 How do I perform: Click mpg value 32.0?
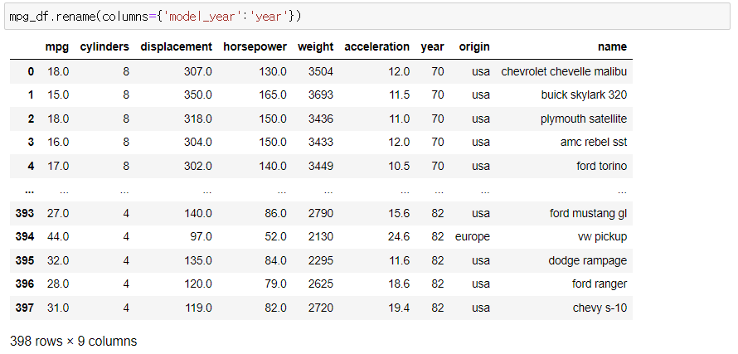click(x=58, y=261)
